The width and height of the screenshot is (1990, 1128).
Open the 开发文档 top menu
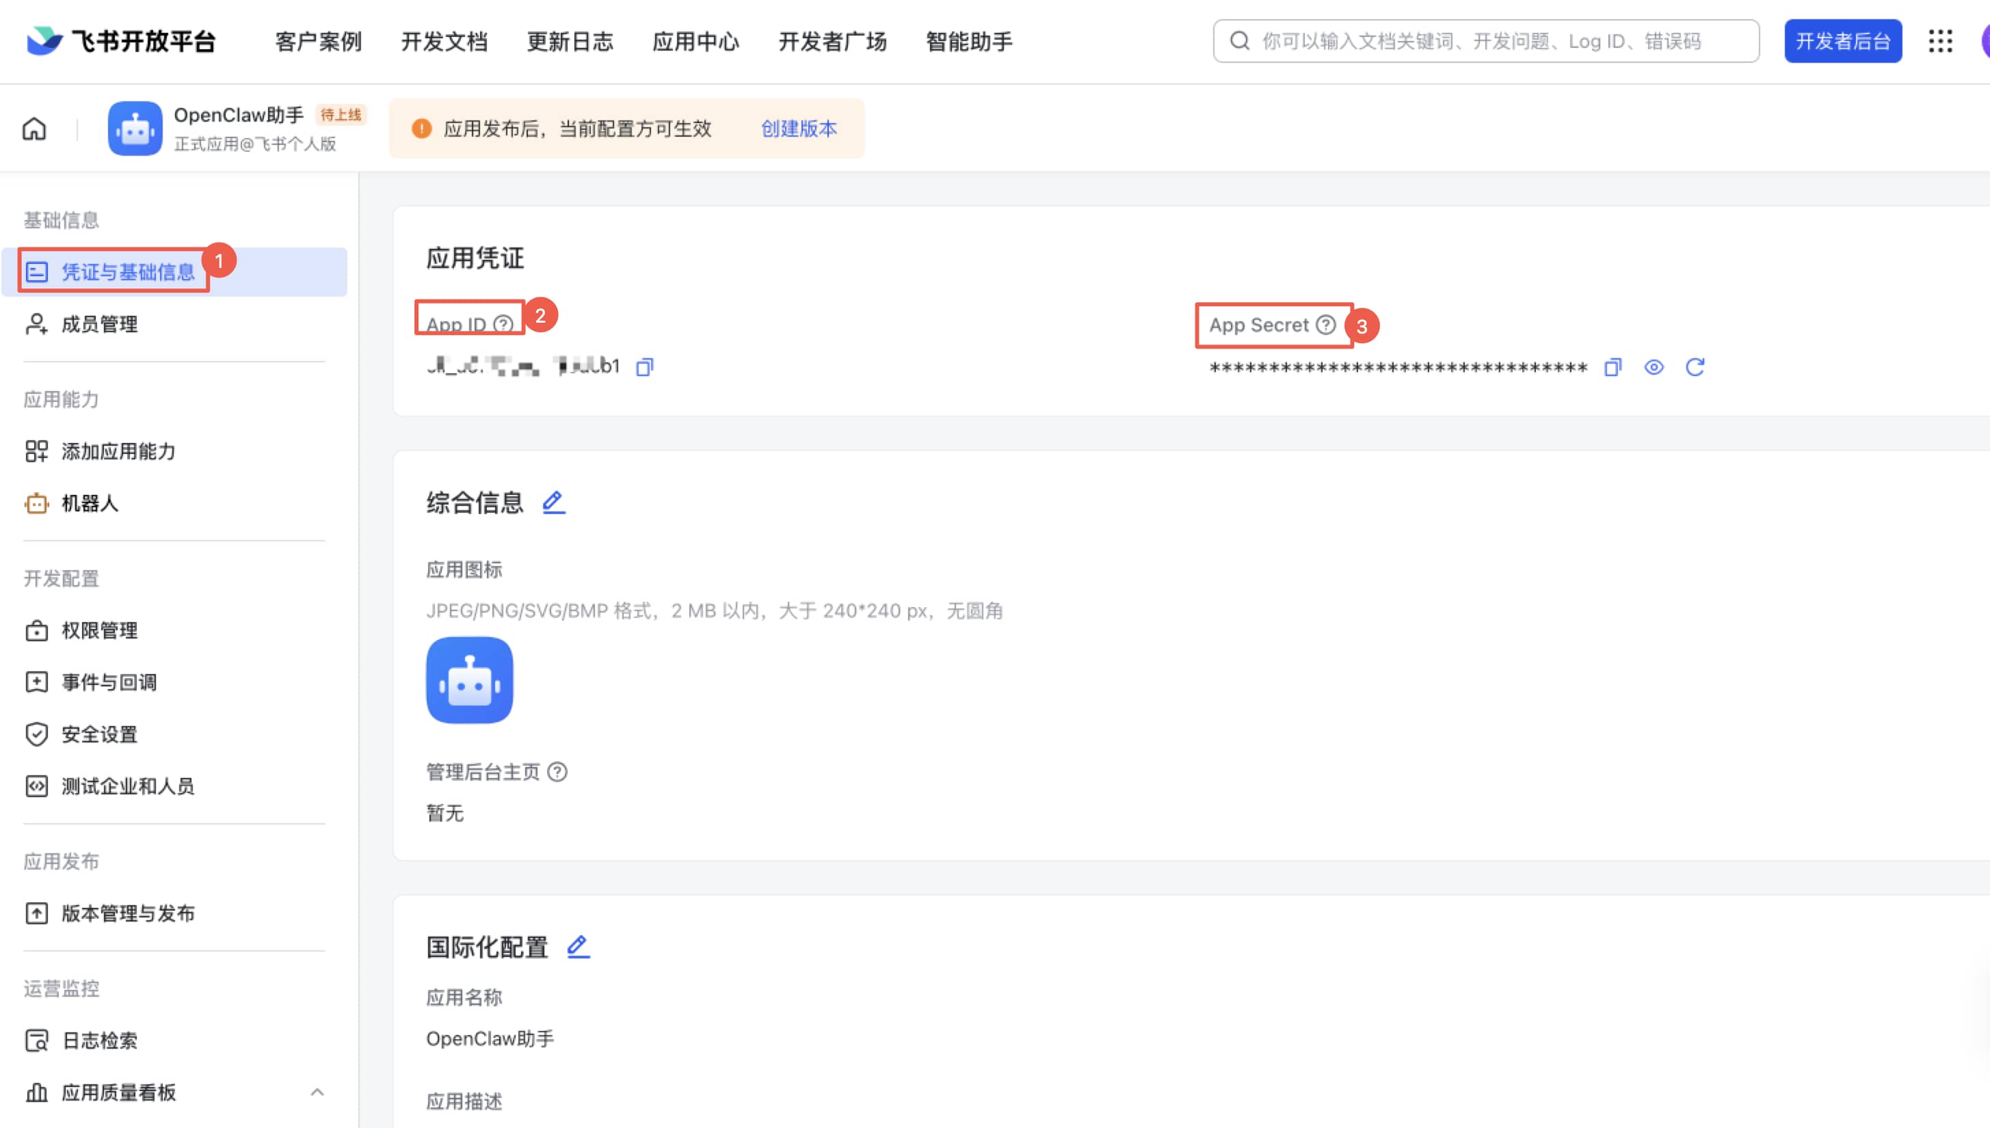click(444, 42)
